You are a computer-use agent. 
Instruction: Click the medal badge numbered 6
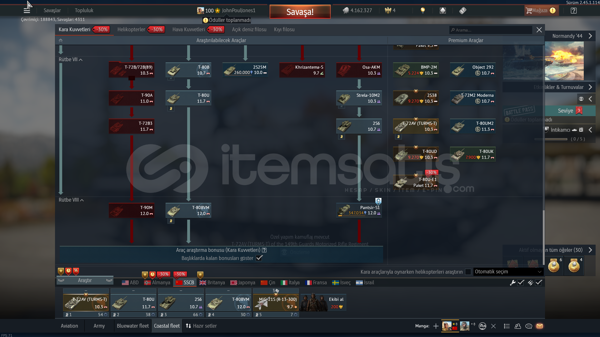point(554,266)
